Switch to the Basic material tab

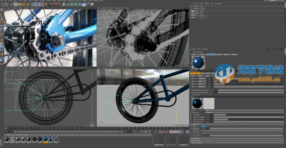point(194,54)
